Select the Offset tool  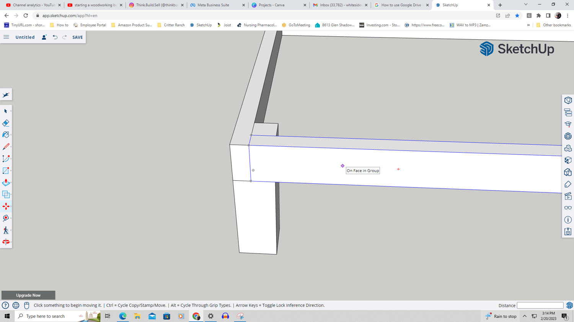click(x=6, y=194)
